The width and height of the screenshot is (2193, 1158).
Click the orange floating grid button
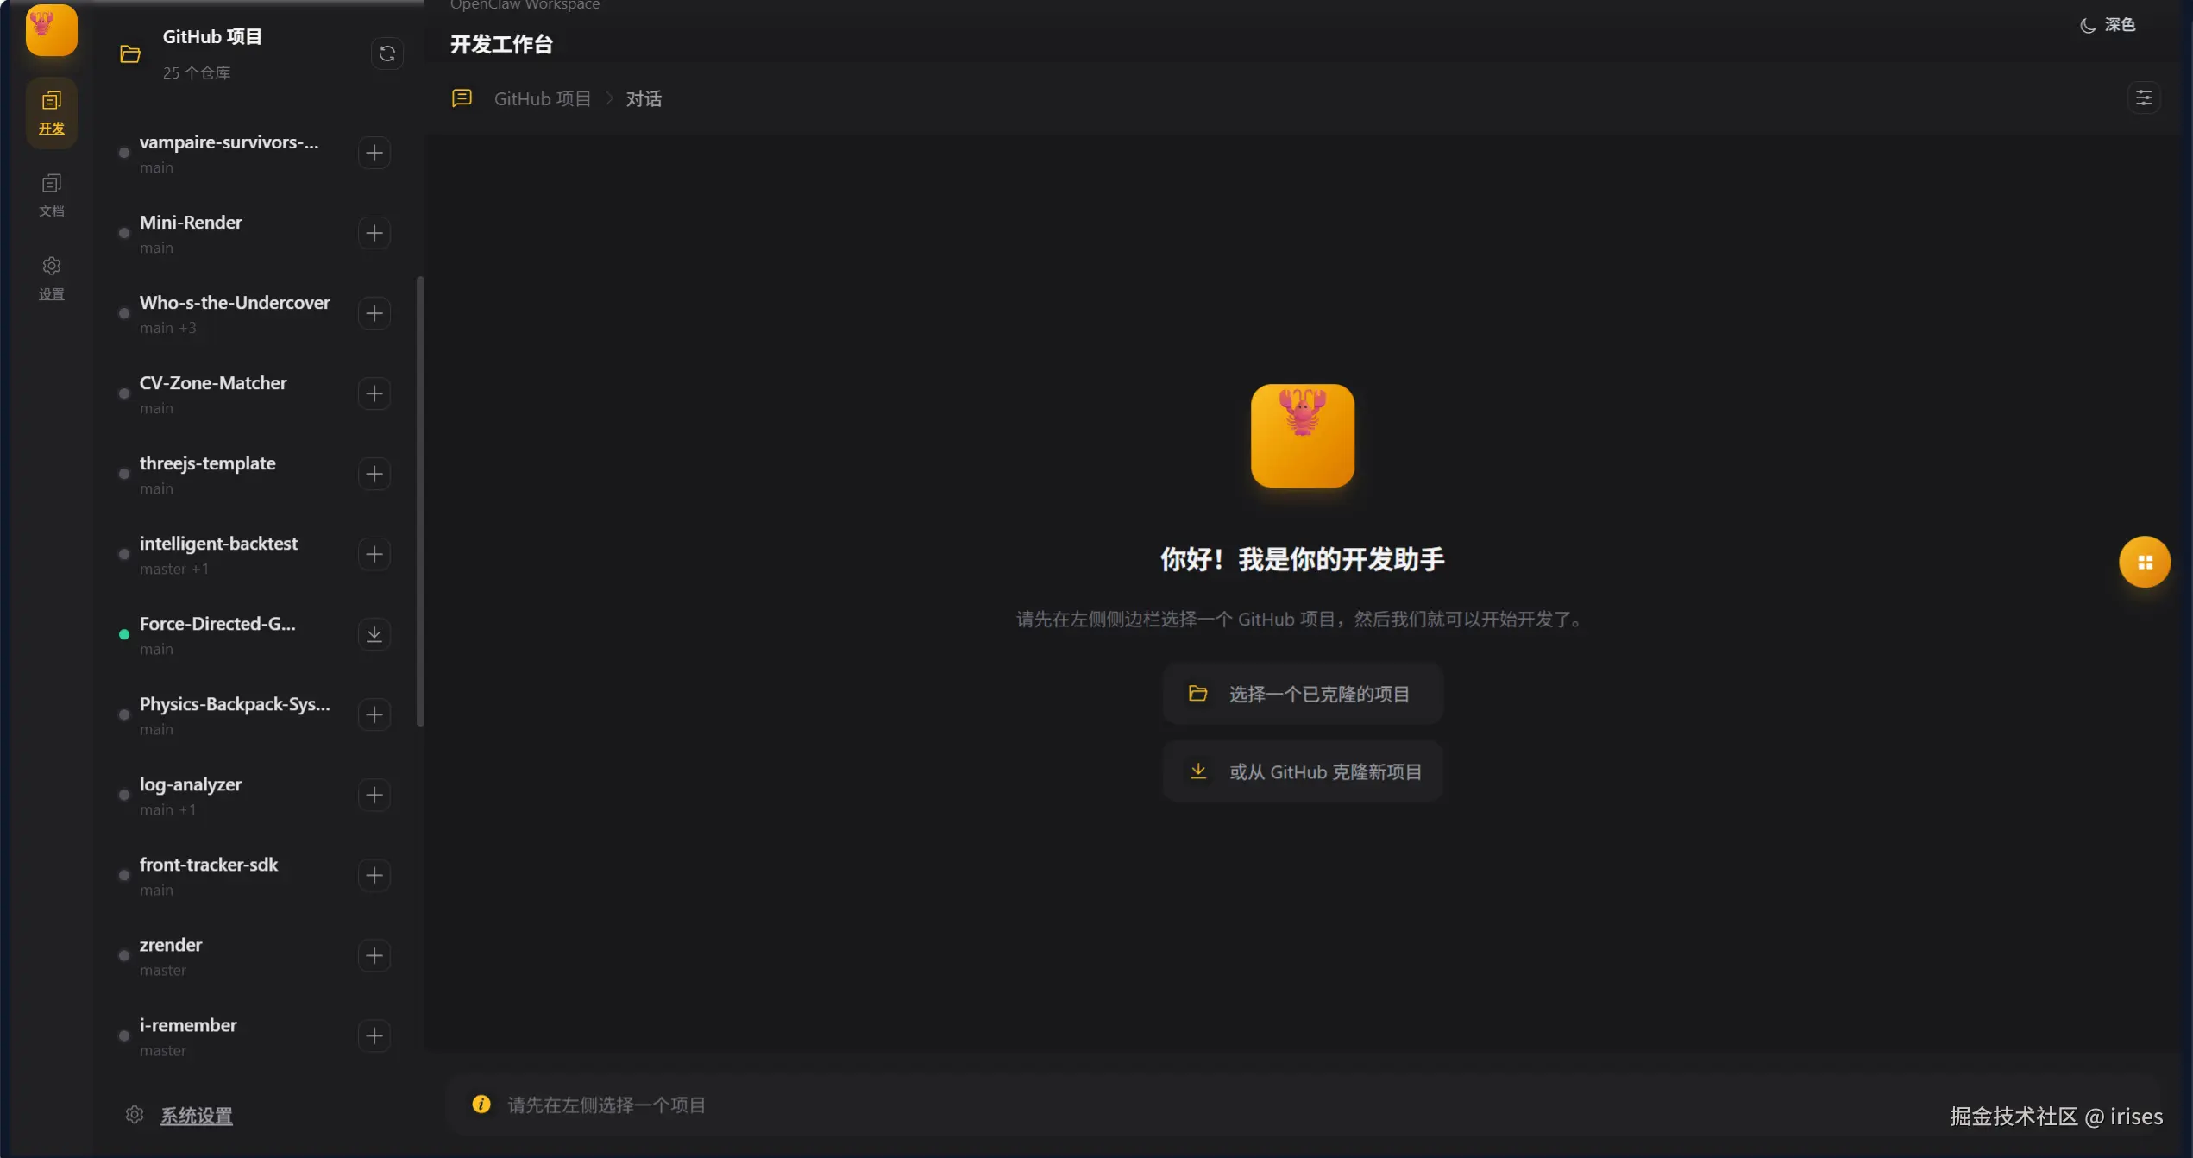coord(2145,563)
